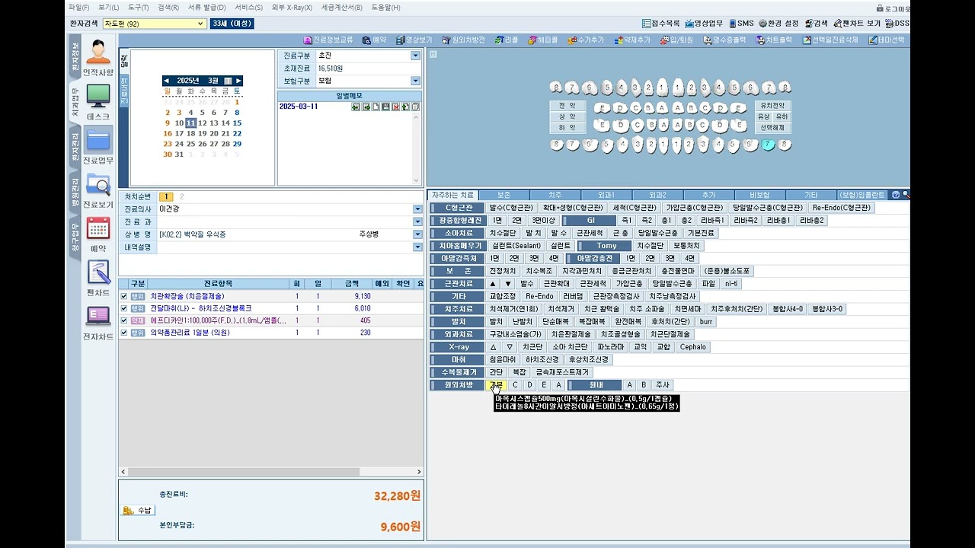Image resolution: width=975 pixels, height=548 pixels.
Task: Click the 영수증출력 toolbar icon
Action: point(724,40)
